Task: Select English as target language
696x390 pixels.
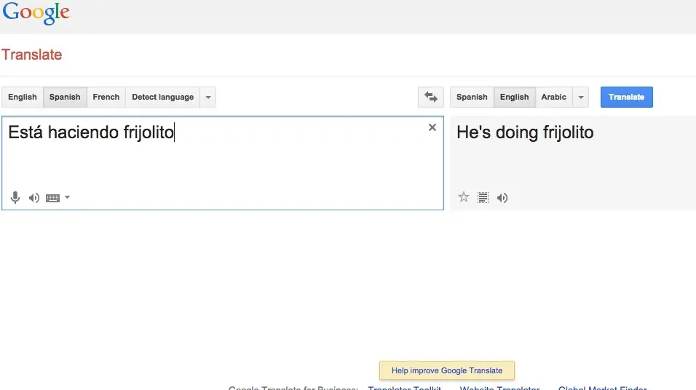Action: tap(515, 97)
